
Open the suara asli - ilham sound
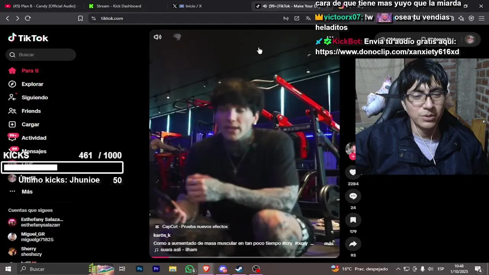[x=176, y=250]
